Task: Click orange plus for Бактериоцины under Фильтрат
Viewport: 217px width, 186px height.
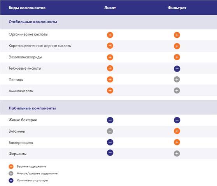Action: click(177, 142)
